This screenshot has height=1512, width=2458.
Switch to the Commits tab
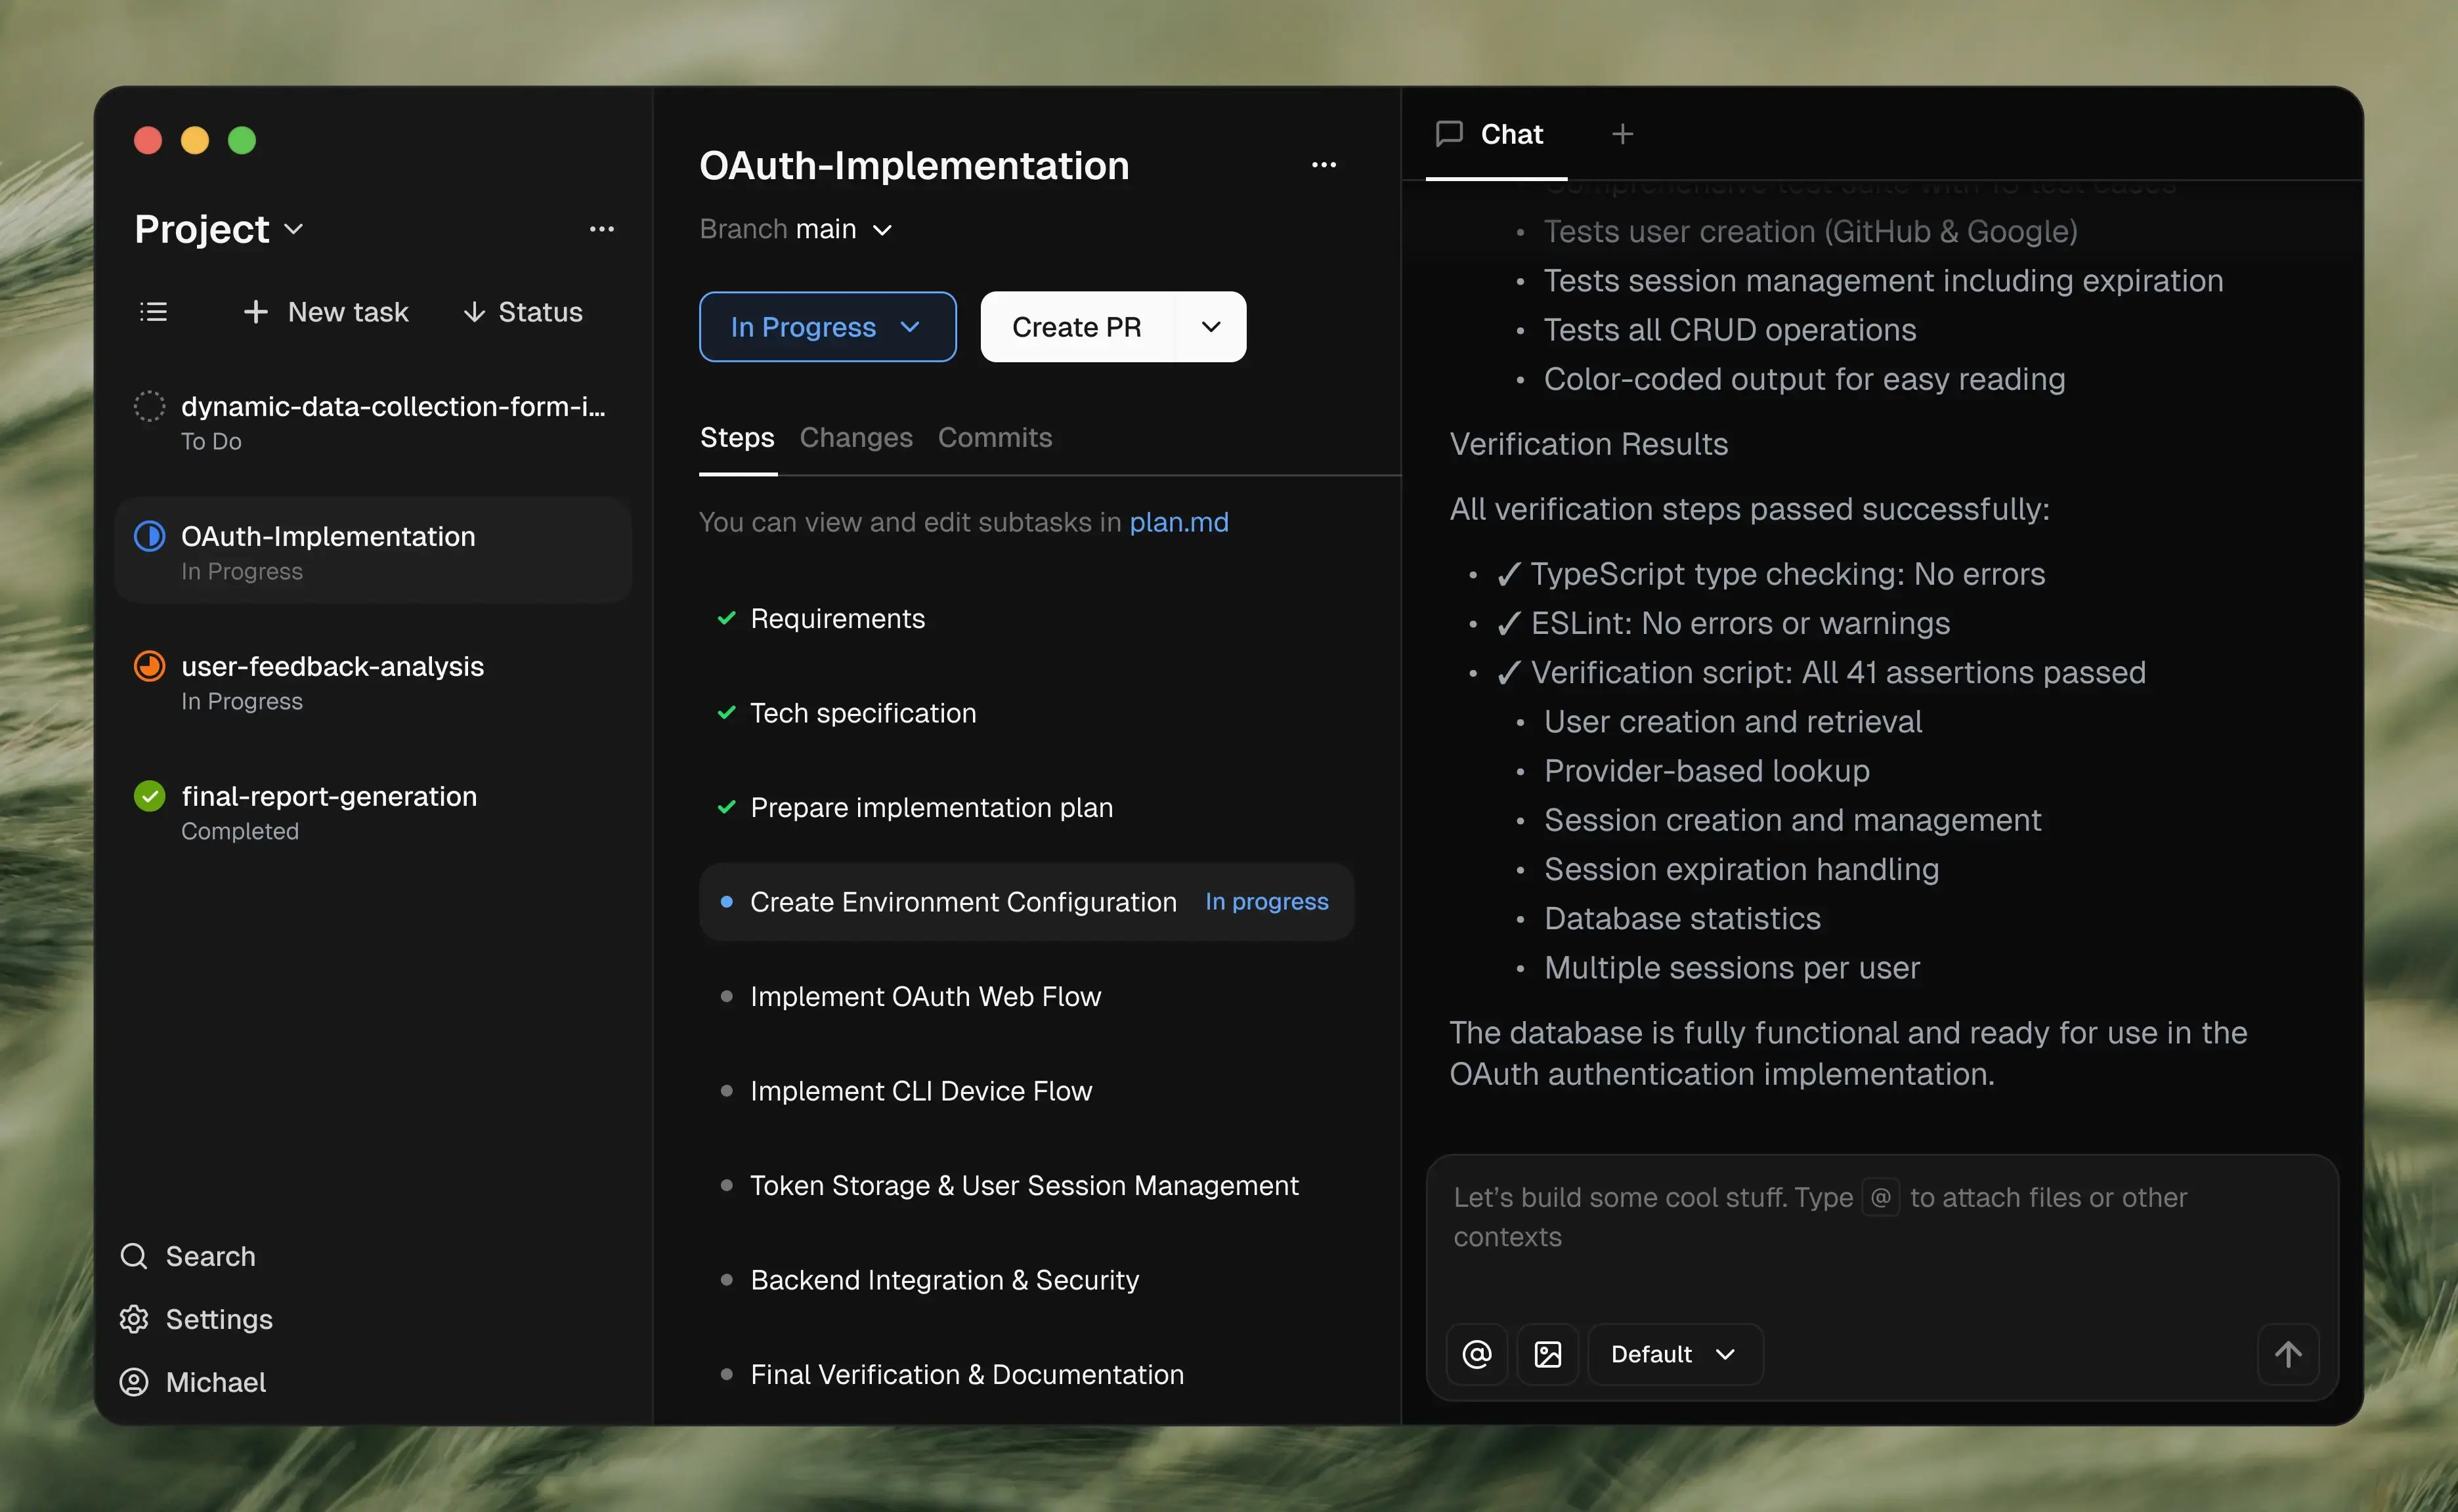[995, 437]
